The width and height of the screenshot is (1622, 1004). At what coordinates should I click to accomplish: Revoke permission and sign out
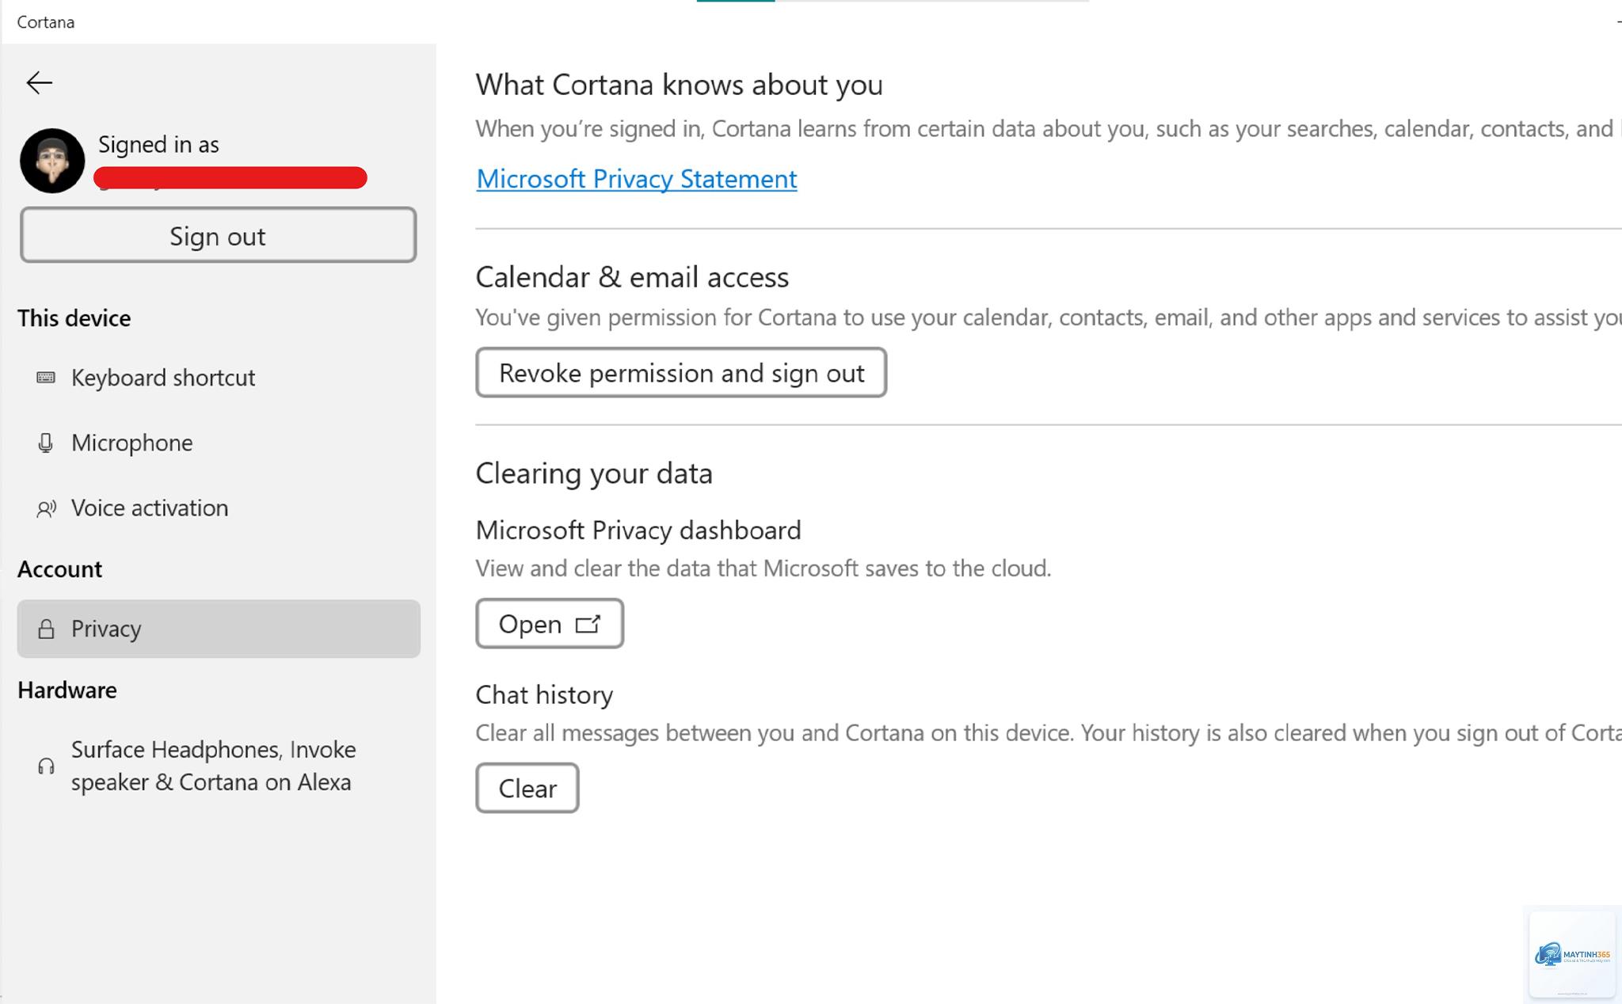pos(681,373)
